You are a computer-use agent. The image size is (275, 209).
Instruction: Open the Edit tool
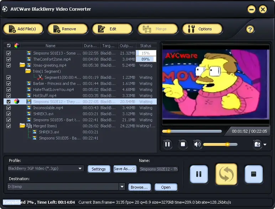112,29
